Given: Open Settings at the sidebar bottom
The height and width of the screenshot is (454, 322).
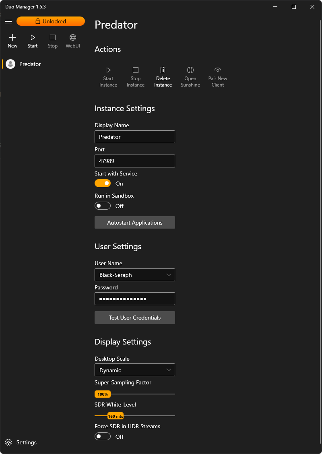Looking at the screenshot, I should tap(21, 442).
